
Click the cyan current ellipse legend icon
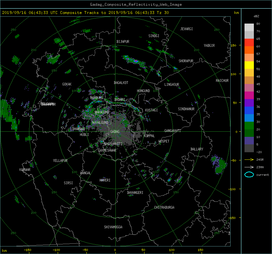pos(249,175)
